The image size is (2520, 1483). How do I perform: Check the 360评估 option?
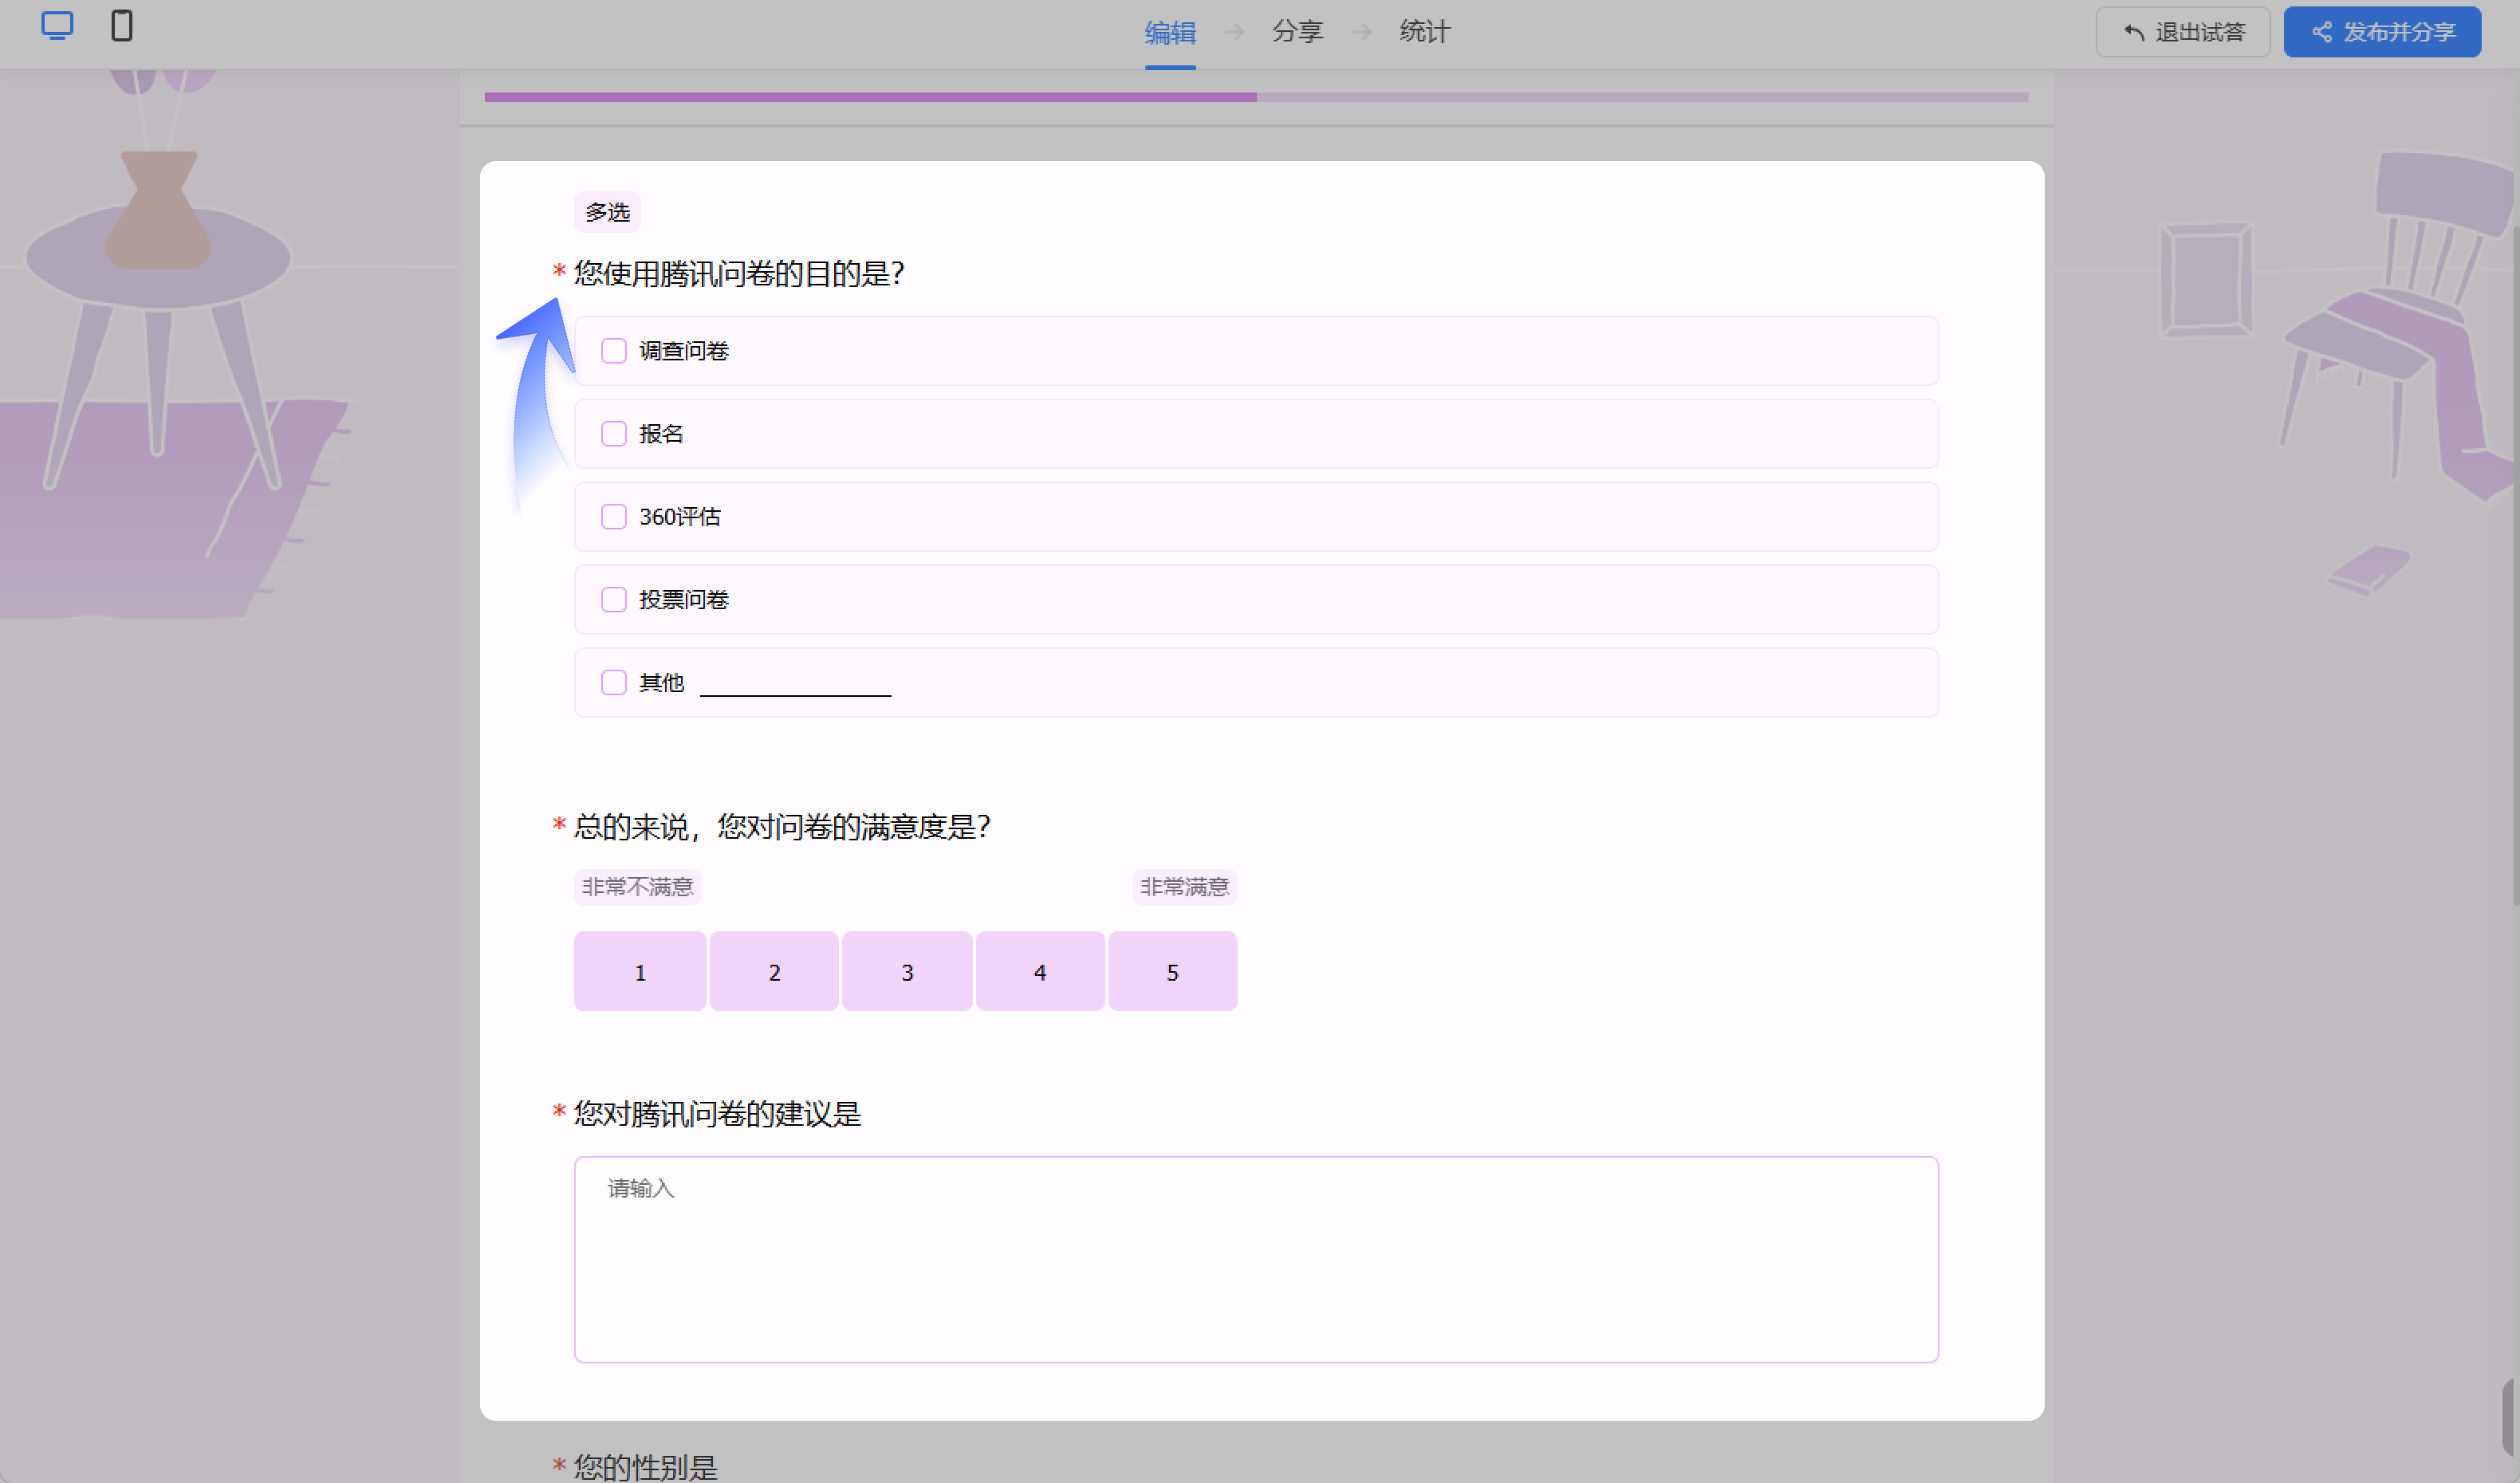tap(614, 517)
